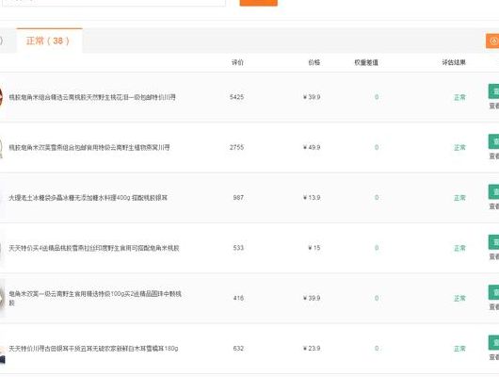Open the 大理老土冰糖 product title

(89, 198)
